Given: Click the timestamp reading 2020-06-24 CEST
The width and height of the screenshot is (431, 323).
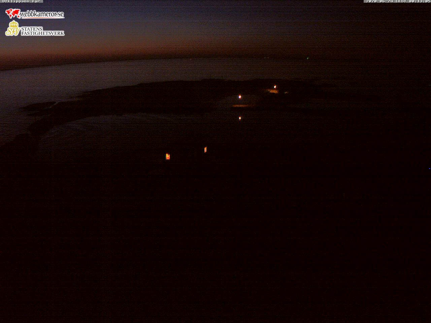Looking at the screenshot, I should [398, 1].
